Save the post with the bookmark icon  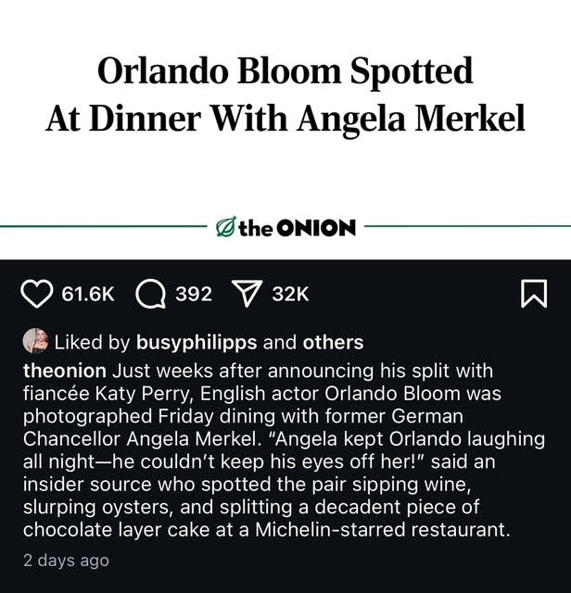(x=534, y=295)
